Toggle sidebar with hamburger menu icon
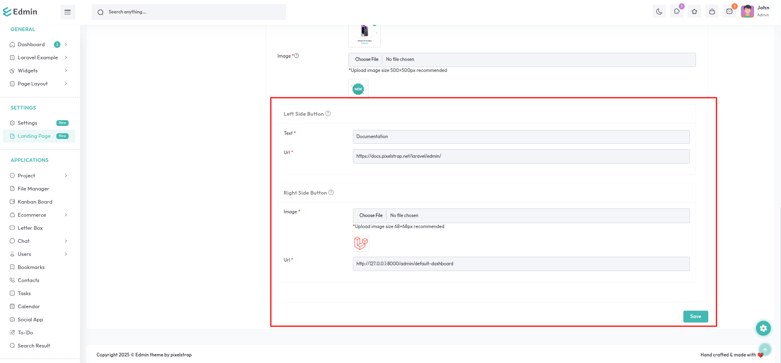 point(68,12)
